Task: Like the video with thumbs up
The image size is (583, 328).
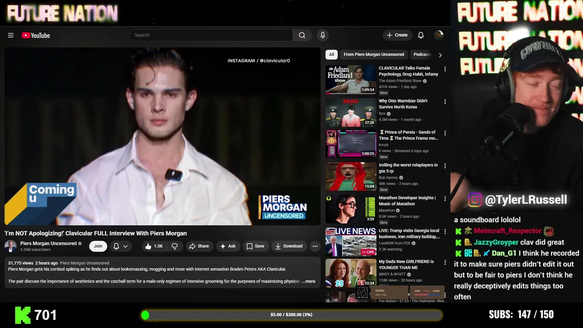Action: (154, 246)
